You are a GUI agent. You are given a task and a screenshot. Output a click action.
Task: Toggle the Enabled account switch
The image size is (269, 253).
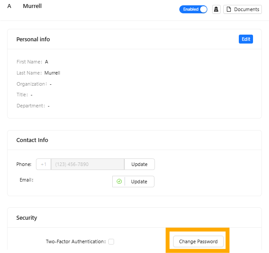point(193,9)
